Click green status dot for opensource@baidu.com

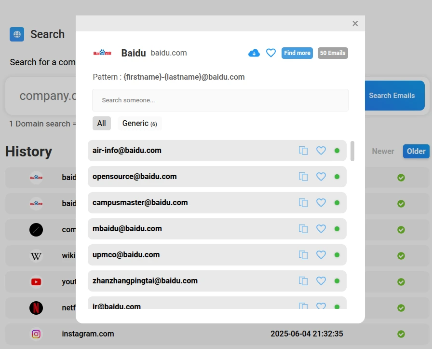point(337,177)
